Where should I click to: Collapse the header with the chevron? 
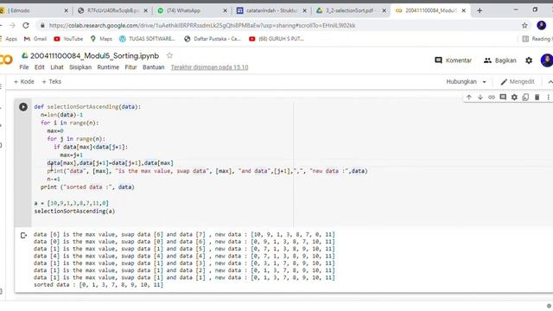point(550,82)
